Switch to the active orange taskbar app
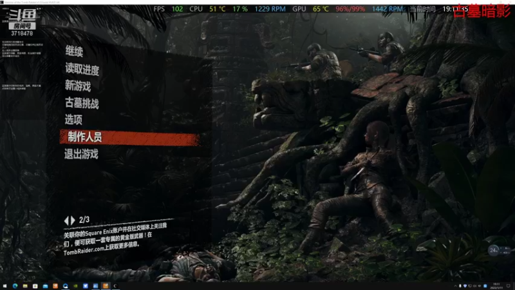Screen dimensions: 515x290 106,286
